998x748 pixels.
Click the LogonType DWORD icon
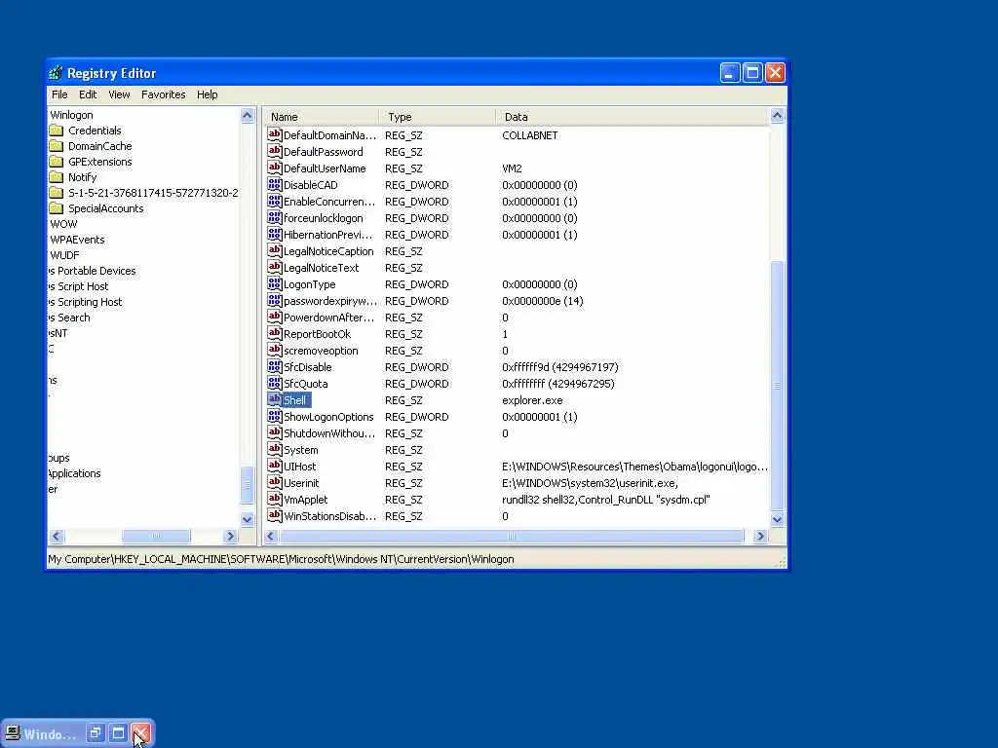point(274,283)
